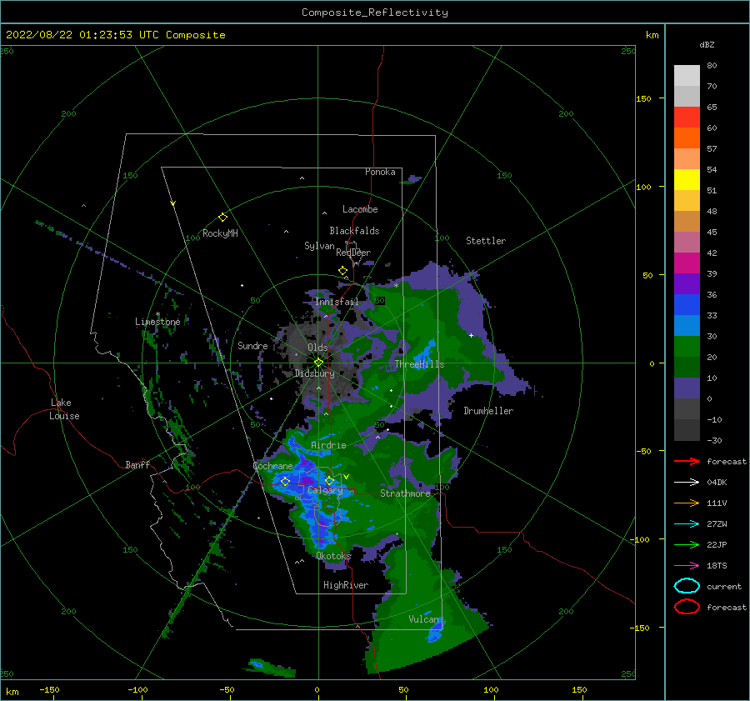The height and width of the screenshot is (701, 750).
Task: Click the yellow diamond marker above Calgary
Action: point(329,480)
